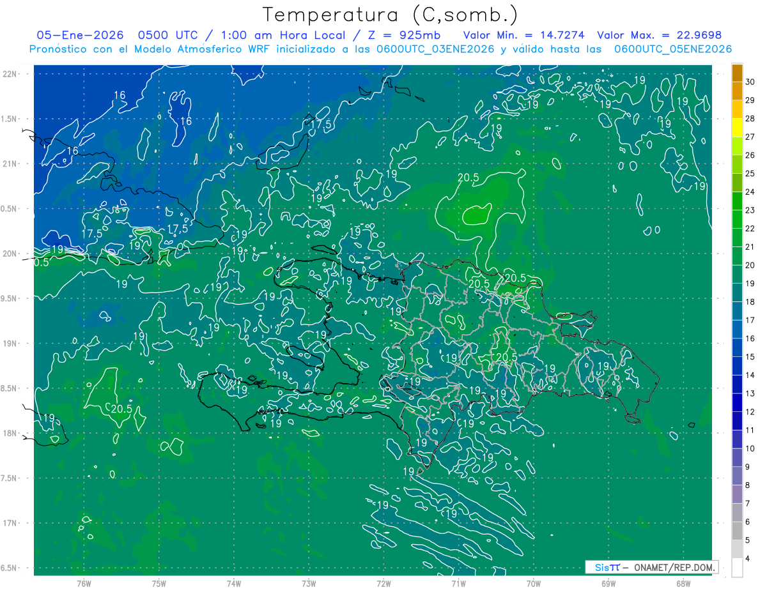767x592 pixels.
Task: Click the '22N' latitude axis label
Action: point(11,73)
